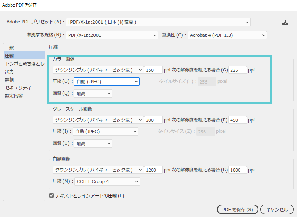Image resolution: width=297 pixels, height=217 pixels.
Task: Select 設定内容 in the sidebar
Action: tap(14, 96)
